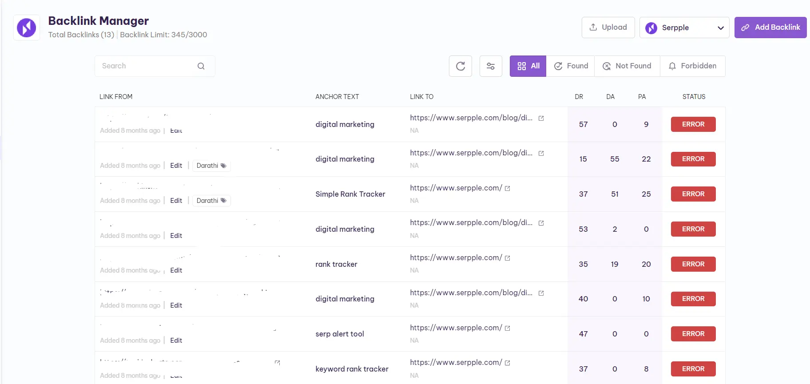The image size is (810, 384).
Task: Edit the backlink in DR 40 row
Action: 176,305
